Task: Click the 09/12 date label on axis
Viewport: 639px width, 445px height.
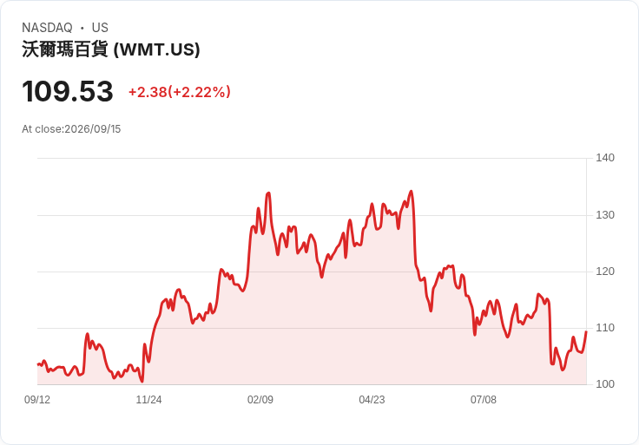Action: tap(37, 400)
